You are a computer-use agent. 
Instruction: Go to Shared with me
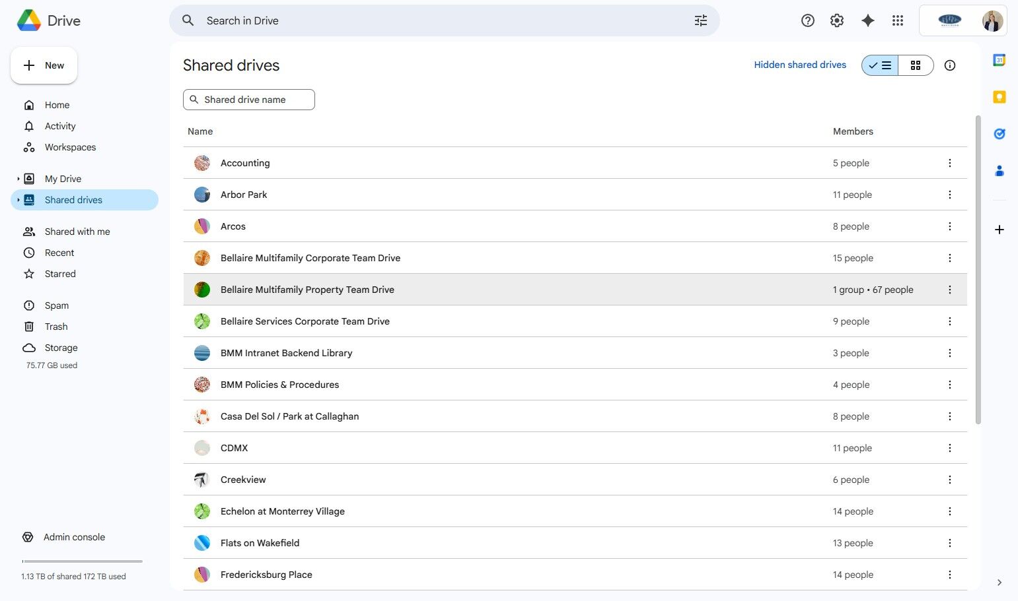click(x=77, y=232)
